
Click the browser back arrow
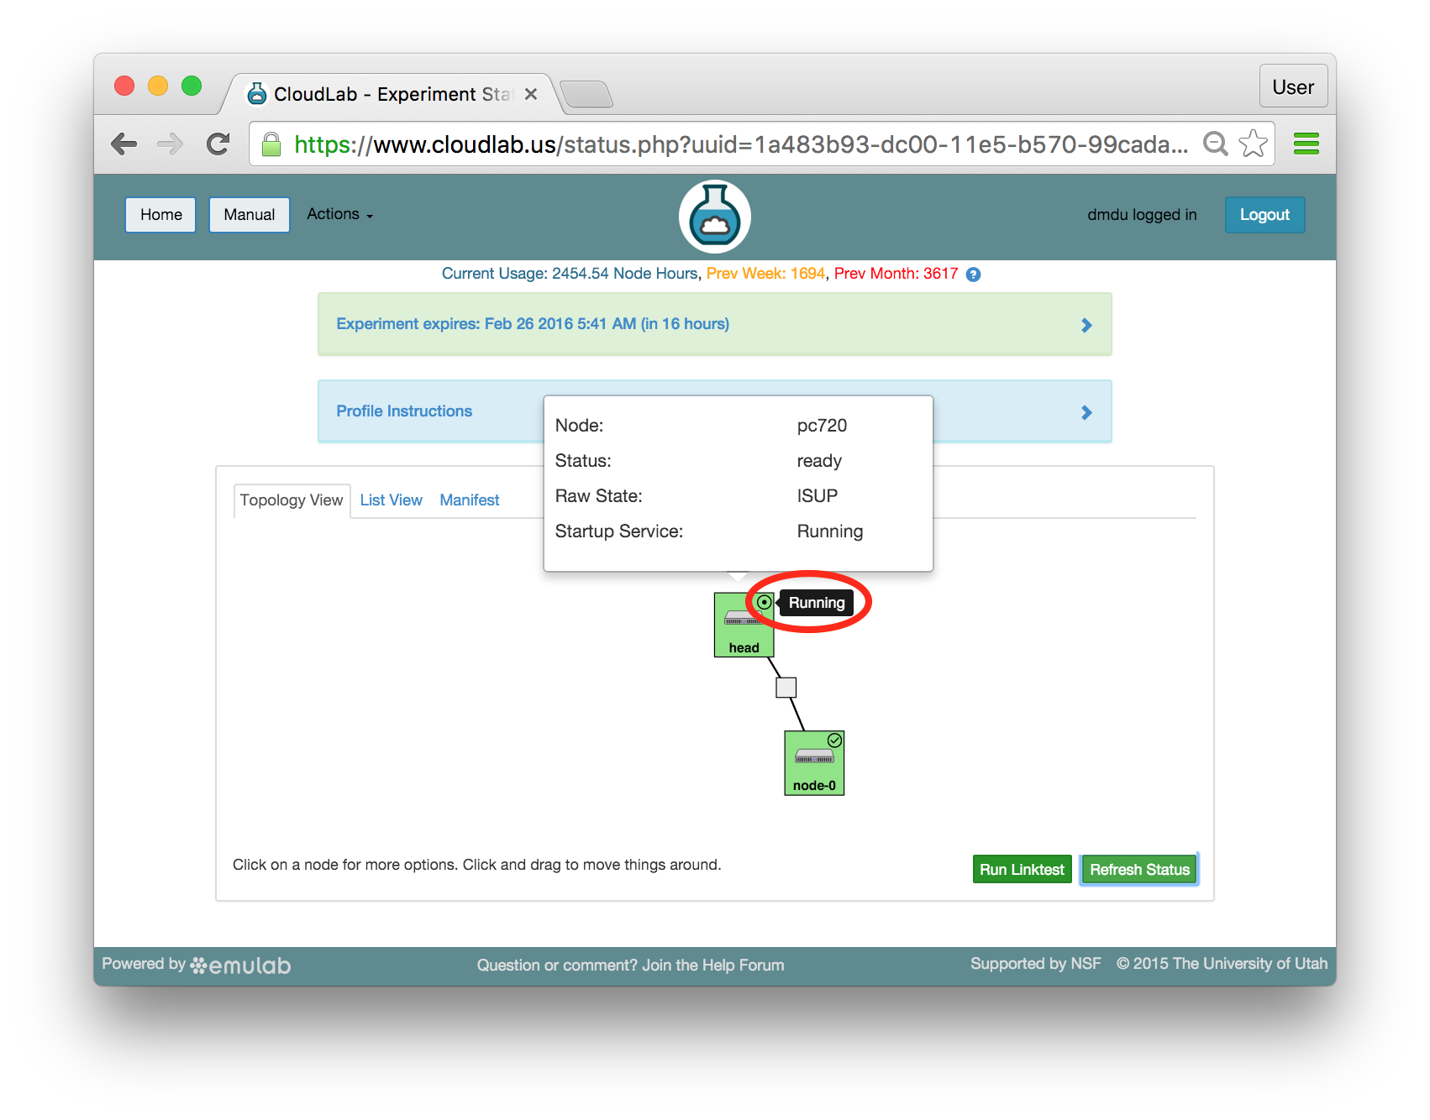point(124,144)
